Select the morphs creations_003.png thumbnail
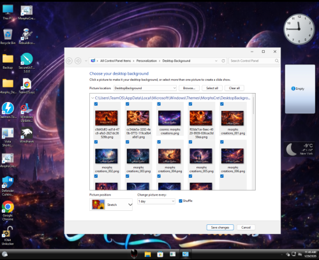The width and height of the screenshot is (319, 260). (138, 156)
